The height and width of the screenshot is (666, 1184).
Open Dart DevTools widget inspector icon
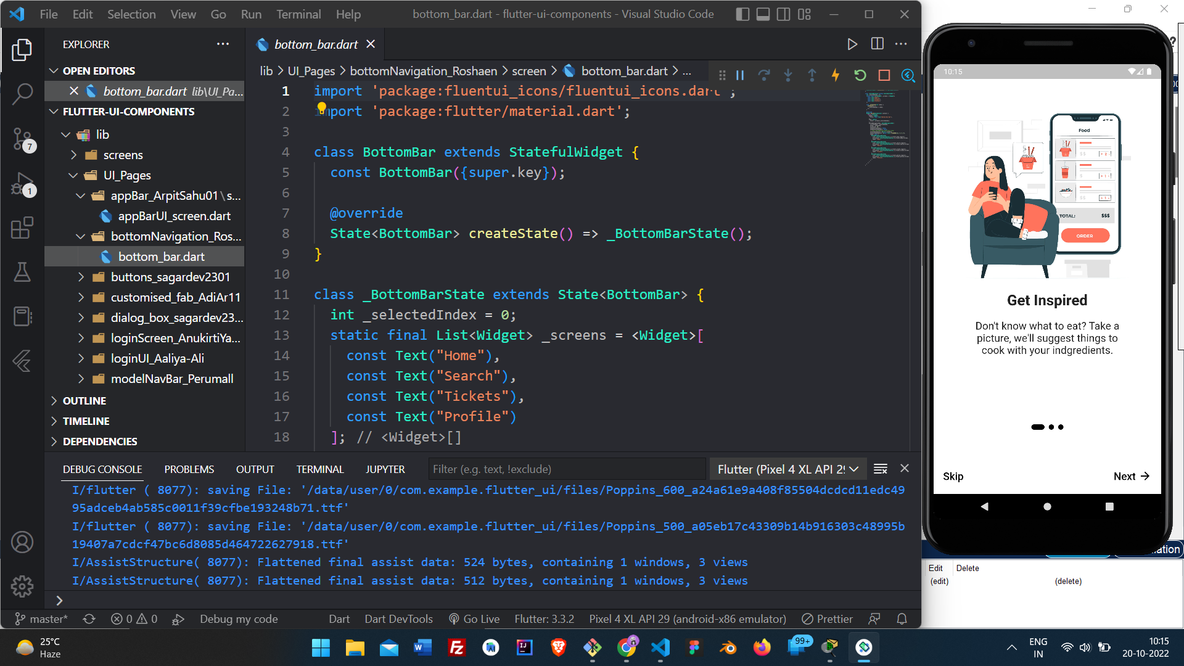(908, 75)
